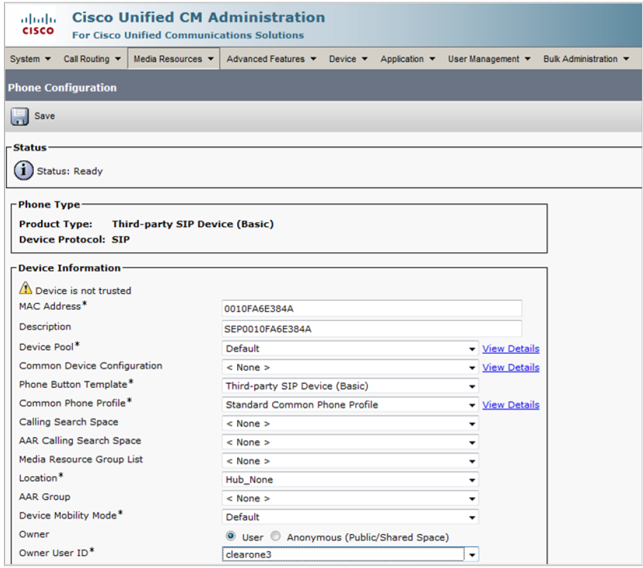This screenshot has height=568, width=643.
Task: Open the User Management menu
Action: (489, 59)
